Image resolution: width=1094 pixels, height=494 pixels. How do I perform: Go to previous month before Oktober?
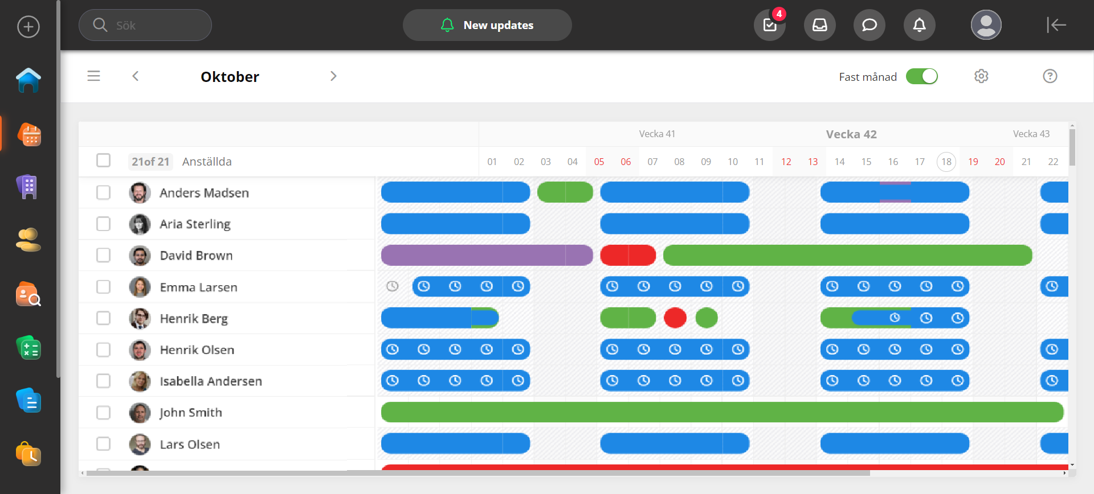pyautogui.click(x=136, y=76)
